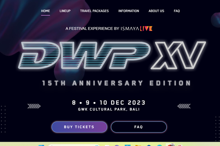Navigate to ABOUT US

click(156, 11)
